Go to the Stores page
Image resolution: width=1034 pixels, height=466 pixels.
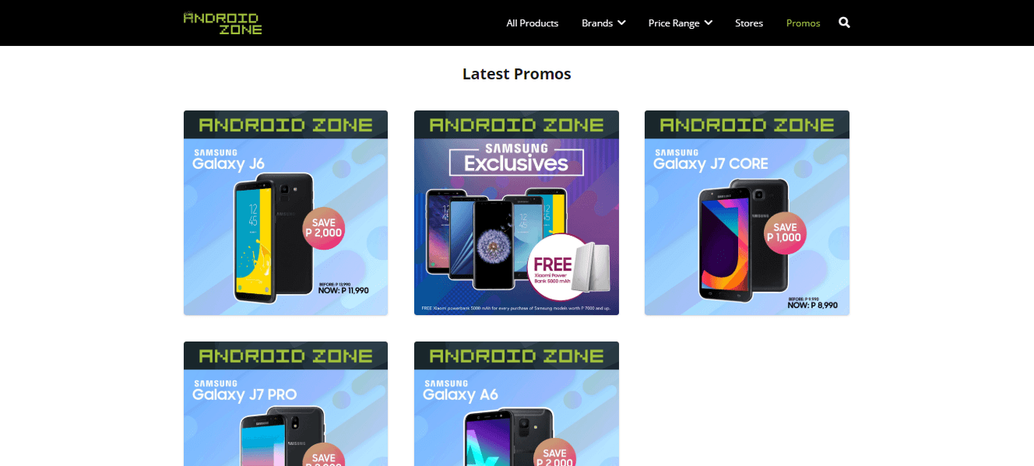749,23
